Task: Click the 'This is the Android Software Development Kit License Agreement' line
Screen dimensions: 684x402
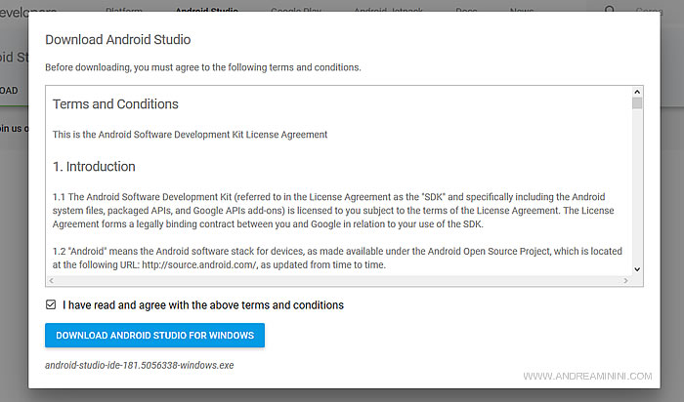Action: coord(190,135)
